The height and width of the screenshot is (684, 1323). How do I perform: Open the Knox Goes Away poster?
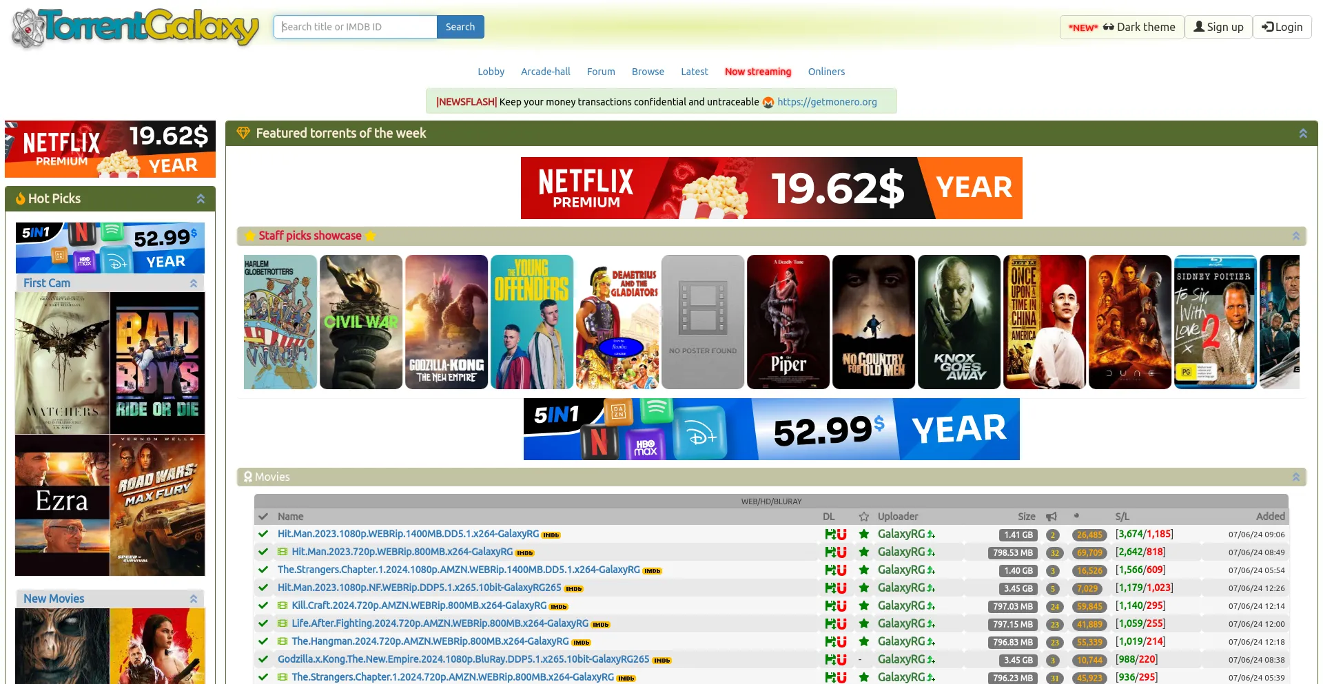click(959, 322)
